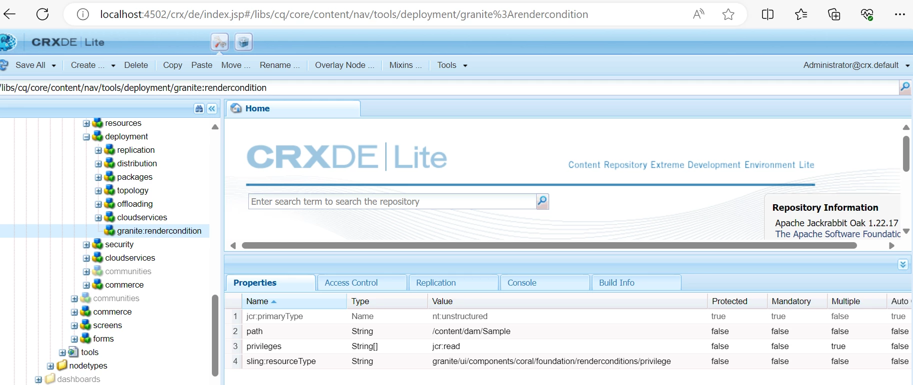This screenshot has height=385, width=913.
Task: Click the Home tab icon
Action: click(236, 108)
